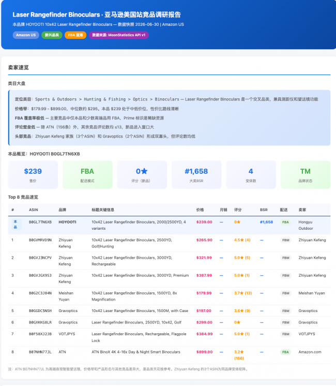Screen dimensions: 336x386
Task: Click the $179.99 price
Action: [204, 293]
